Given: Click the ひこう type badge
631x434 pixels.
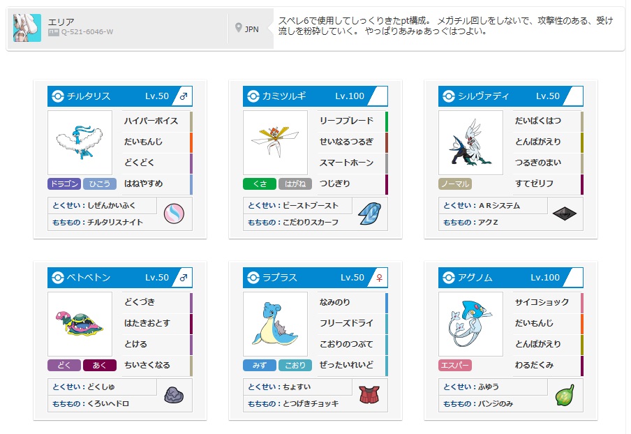Looking at the screenshot, I should 100,184.
